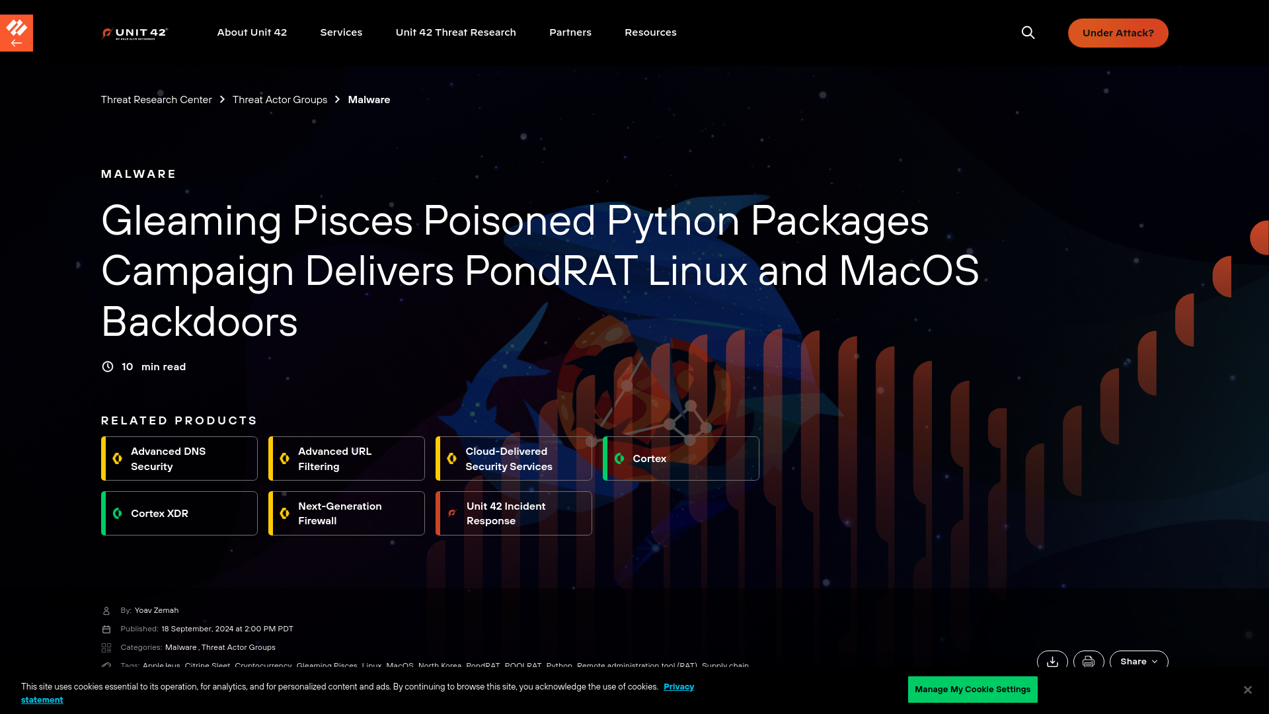
Task: Click the clock/time icon near read time
Action: [107, 366]
